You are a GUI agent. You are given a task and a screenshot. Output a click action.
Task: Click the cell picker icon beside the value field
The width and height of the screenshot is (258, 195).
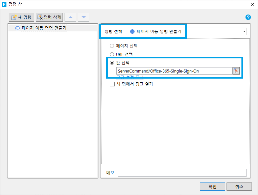pos(236,71)
